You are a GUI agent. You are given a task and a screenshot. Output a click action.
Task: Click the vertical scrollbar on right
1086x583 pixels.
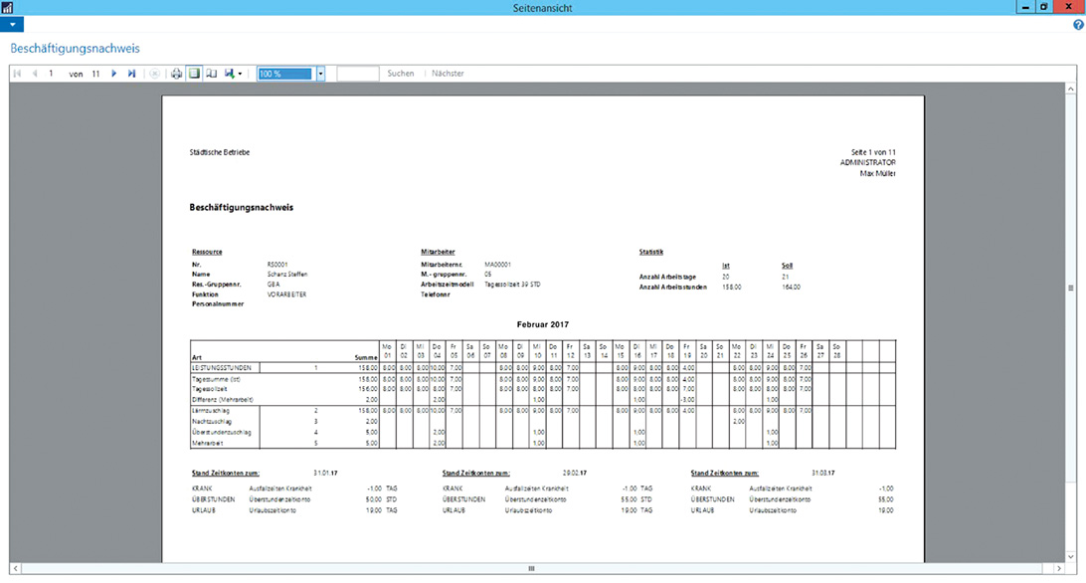click(1070, 289)
